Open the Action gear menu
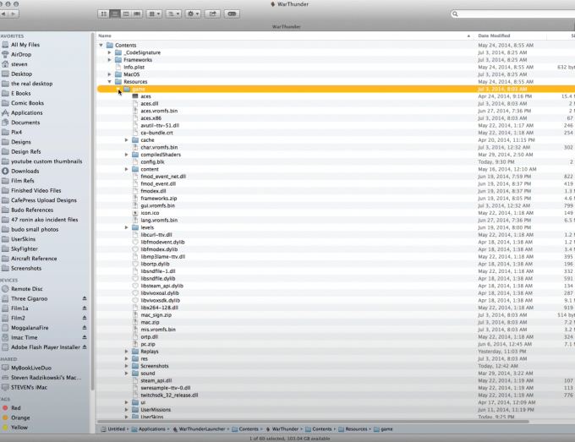 pos(193,14)
